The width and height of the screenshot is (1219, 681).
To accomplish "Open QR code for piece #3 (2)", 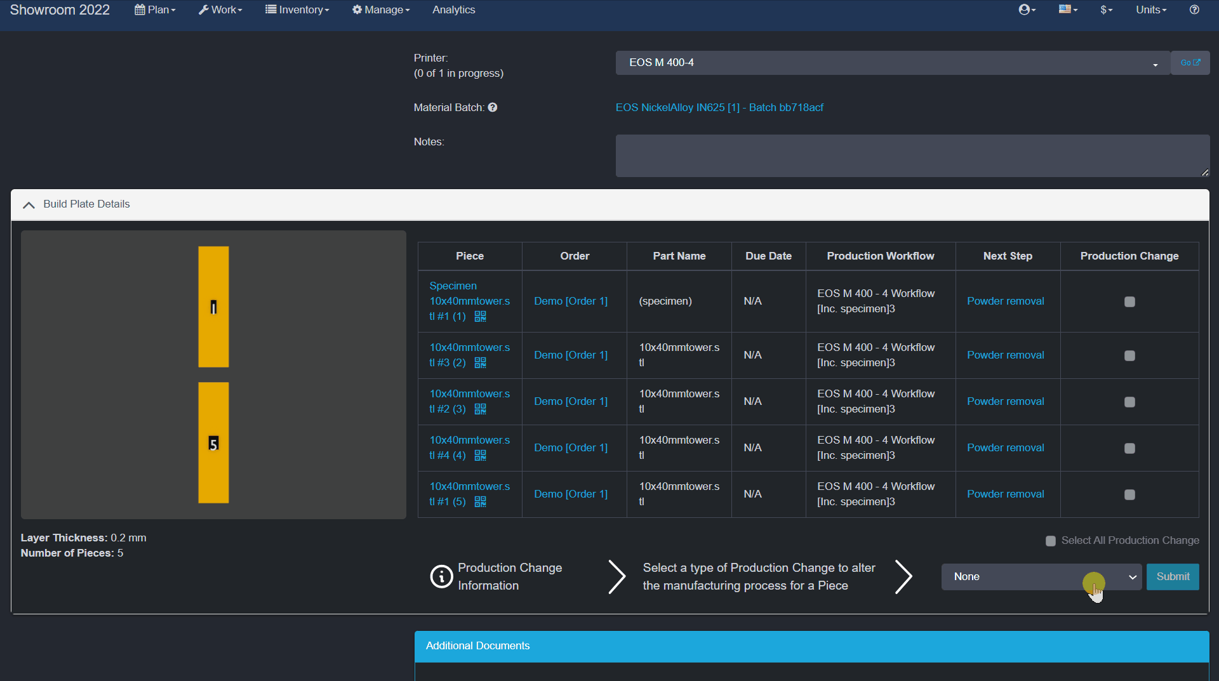I will pyautogui.click(x=480, y=362).
